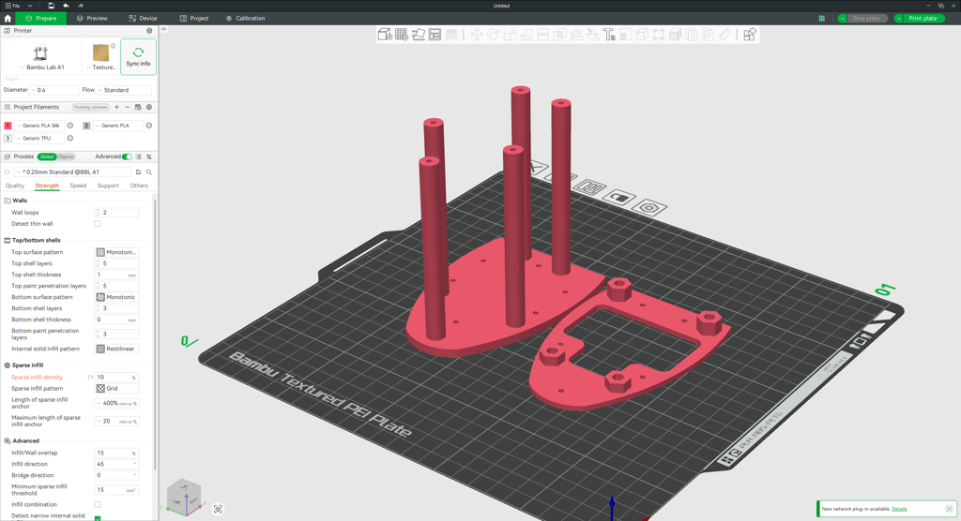Click the Undo arrow icon
This screenshot has height=521, width=961.
point(66,6)
